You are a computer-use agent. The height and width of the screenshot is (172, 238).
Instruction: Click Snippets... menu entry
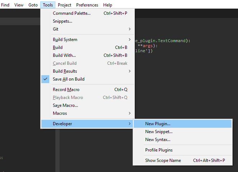point(63,21)
